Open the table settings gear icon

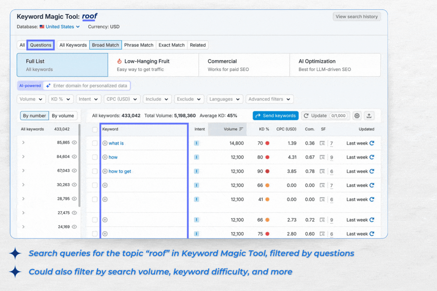(357, 116)
